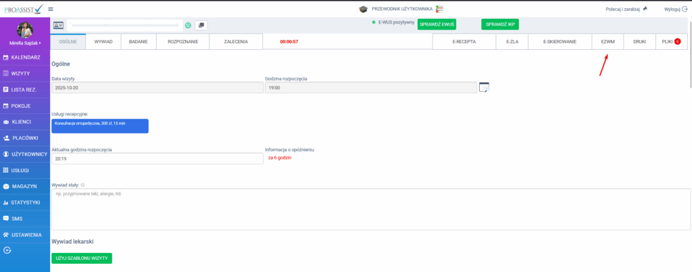This screenshot has width=692, height=272.
Task: Open the E-Recepta tab
Action: tap(464, 42)
